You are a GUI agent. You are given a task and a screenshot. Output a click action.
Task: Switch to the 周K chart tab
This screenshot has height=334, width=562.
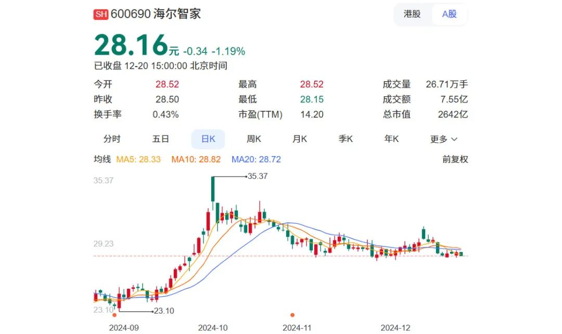click(254, 139)
